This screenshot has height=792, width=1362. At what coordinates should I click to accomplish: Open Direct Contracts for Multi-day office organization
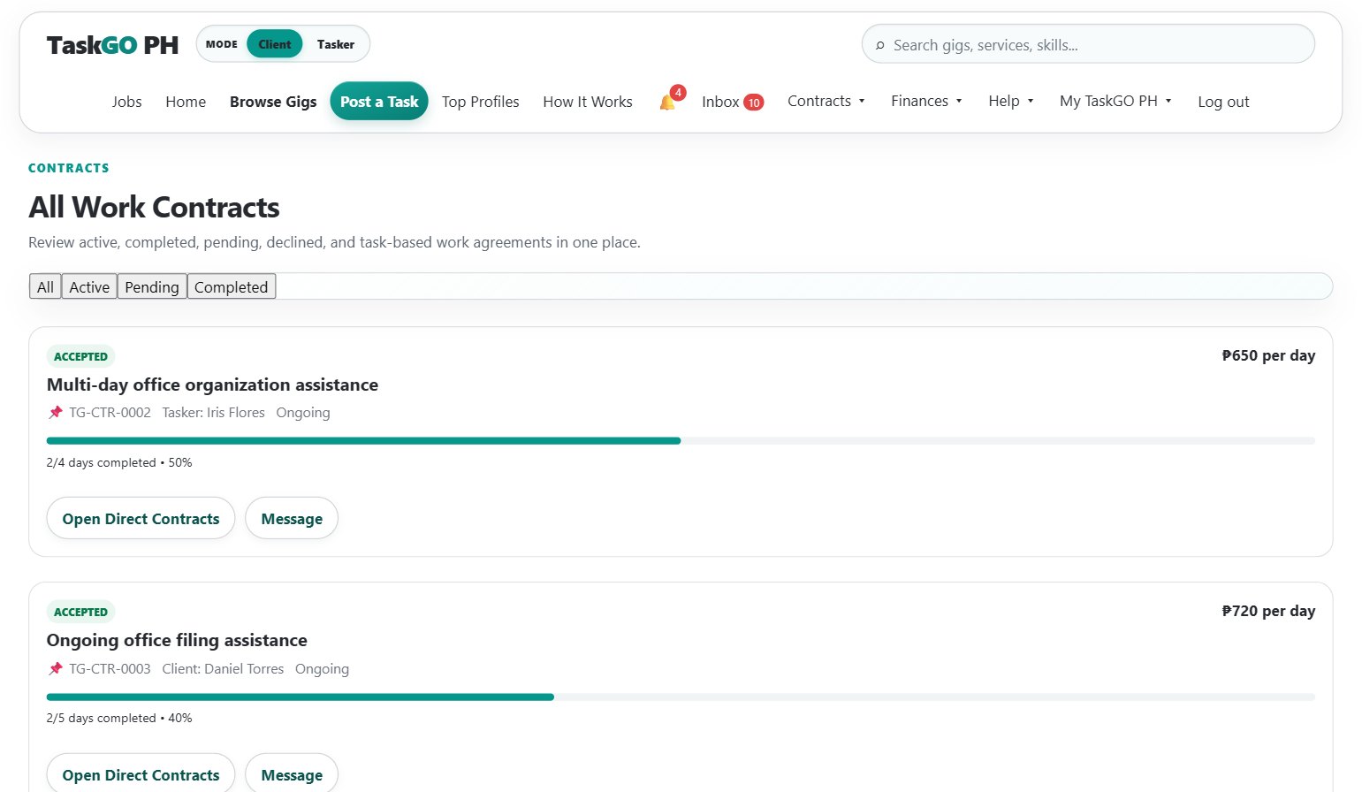(x=141, y=519)
